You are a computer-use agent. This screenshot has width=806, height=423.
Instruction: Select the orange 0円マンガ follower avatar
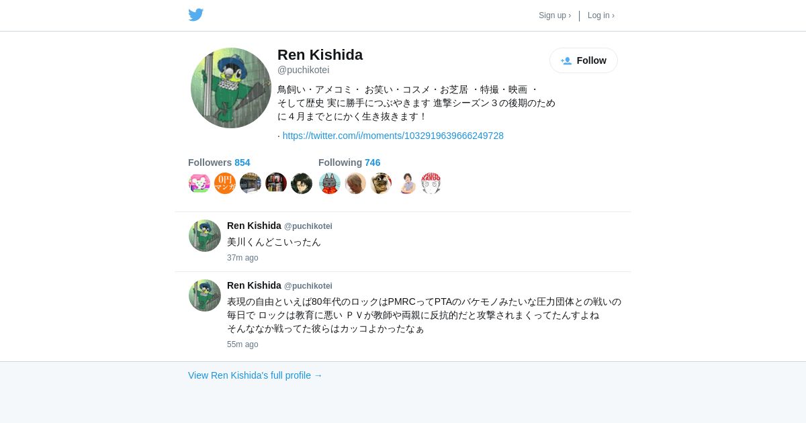pyautogui.click(x=225, y=183)
